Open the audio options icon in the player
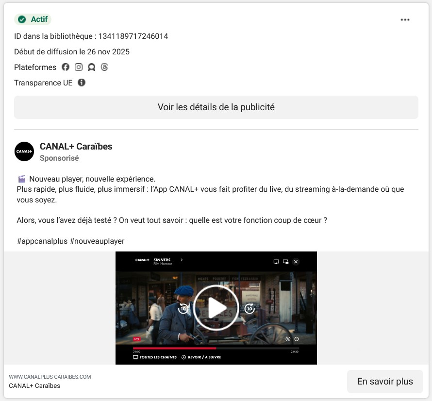The width and height of the screenshot is (432, 401). [287, 338]
